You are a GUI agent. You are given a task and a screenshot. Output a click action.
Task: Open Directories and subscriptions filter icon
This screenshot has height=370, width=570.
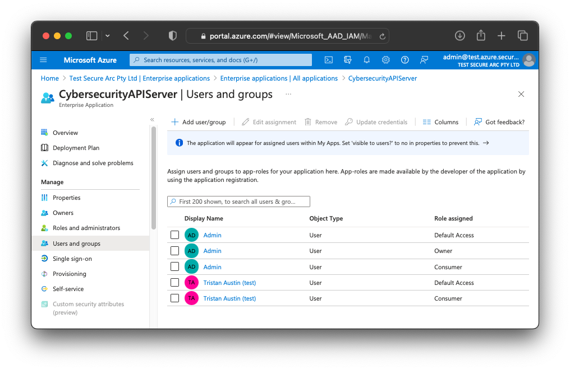point(347,60)
